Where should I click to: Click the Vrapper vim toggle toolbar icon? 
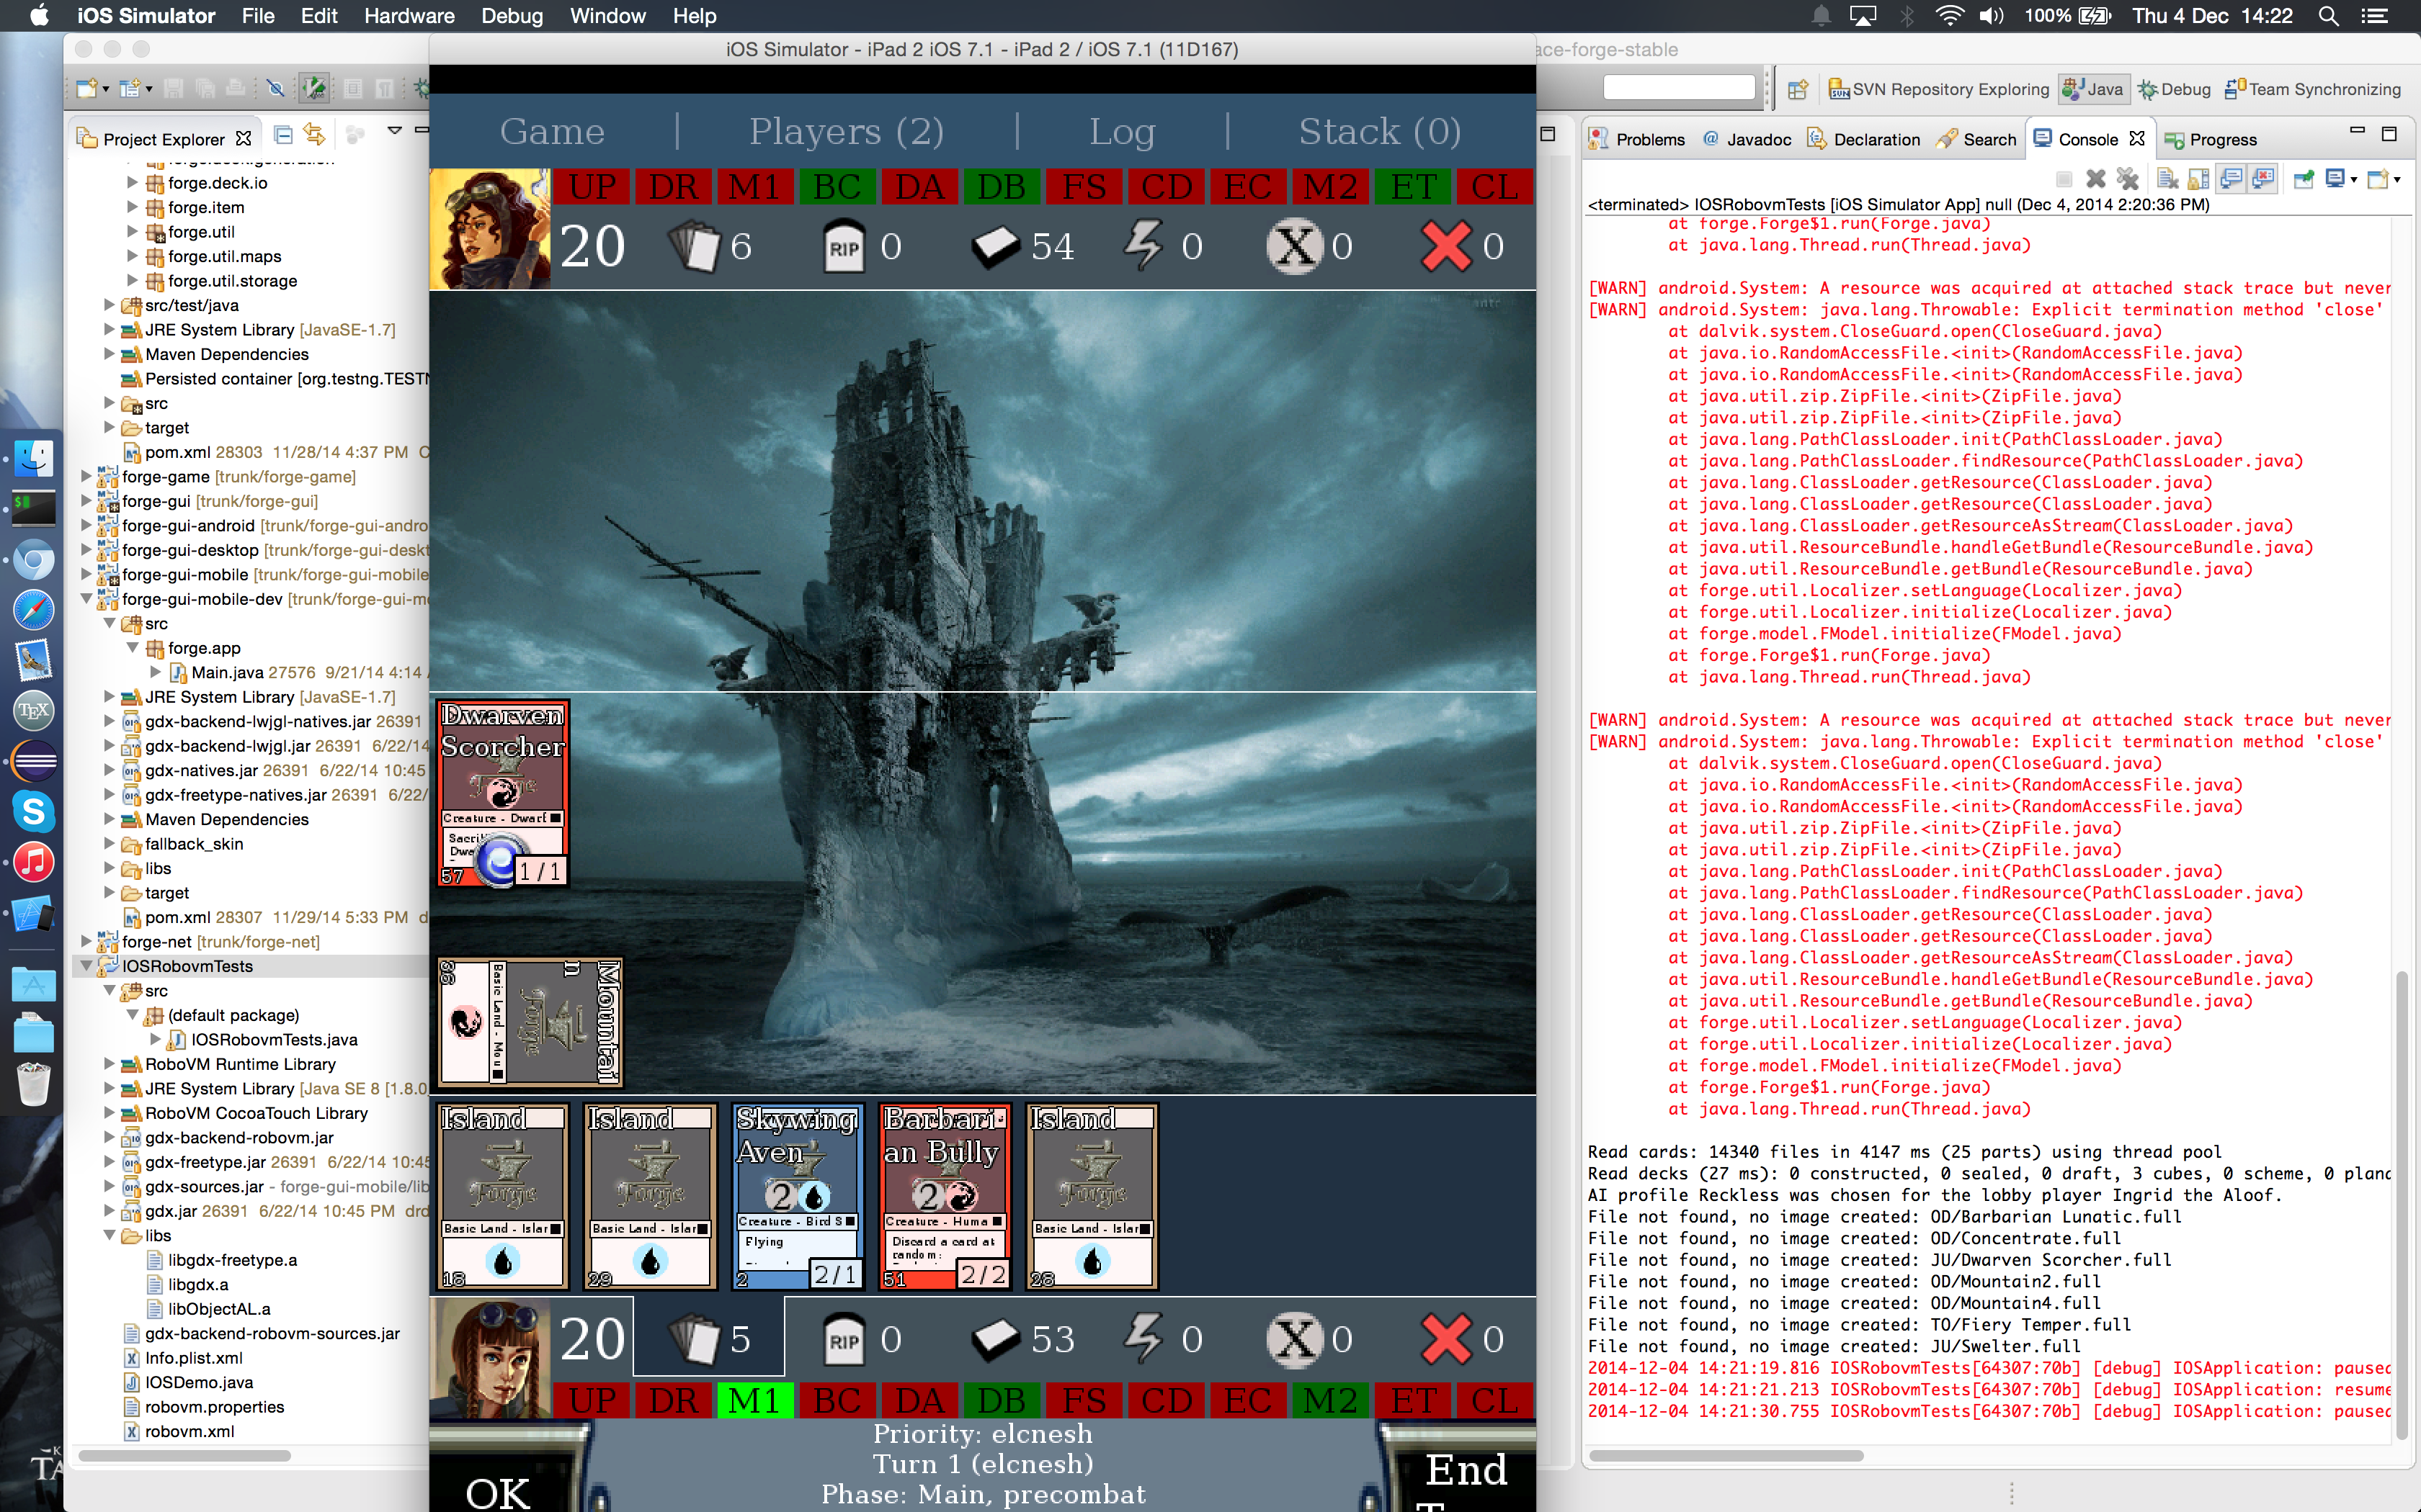tap(314, 89)
